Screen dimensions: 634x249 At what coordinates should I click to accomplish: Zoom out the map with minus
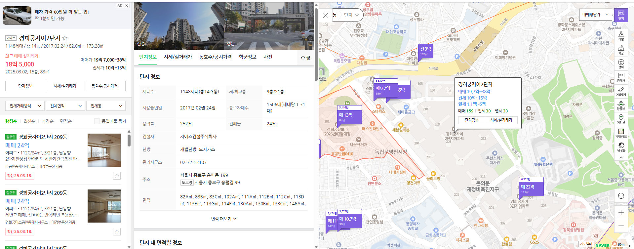pos(621,226)
